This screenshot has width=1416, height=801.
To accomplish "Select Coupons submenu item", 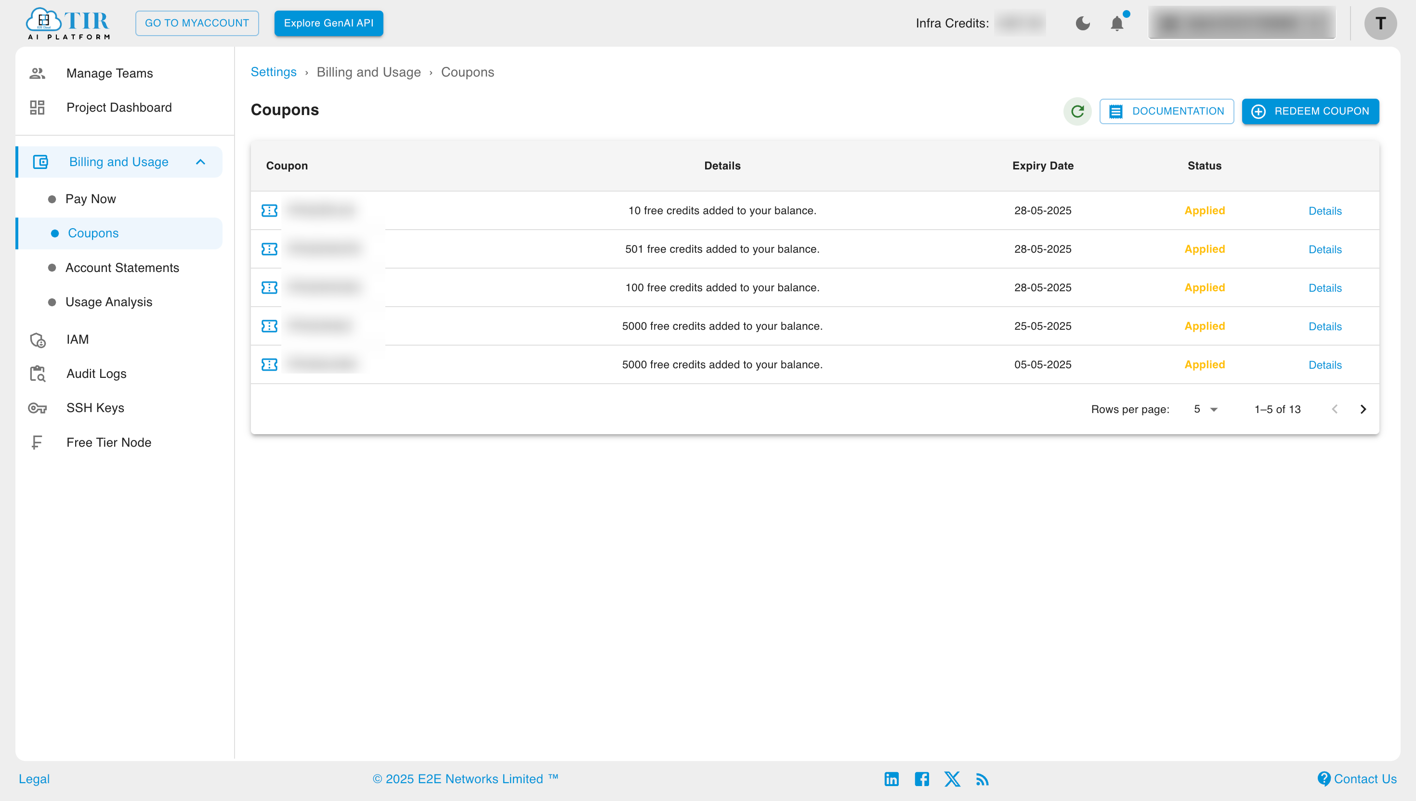I will (x=119, y=233).
